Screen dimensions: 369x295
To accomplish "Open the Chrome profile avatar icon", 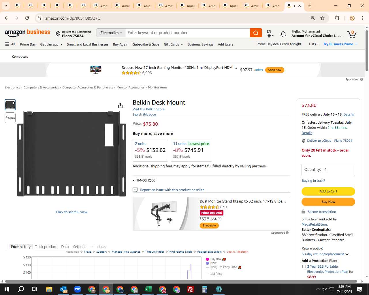I will (352, 18).
